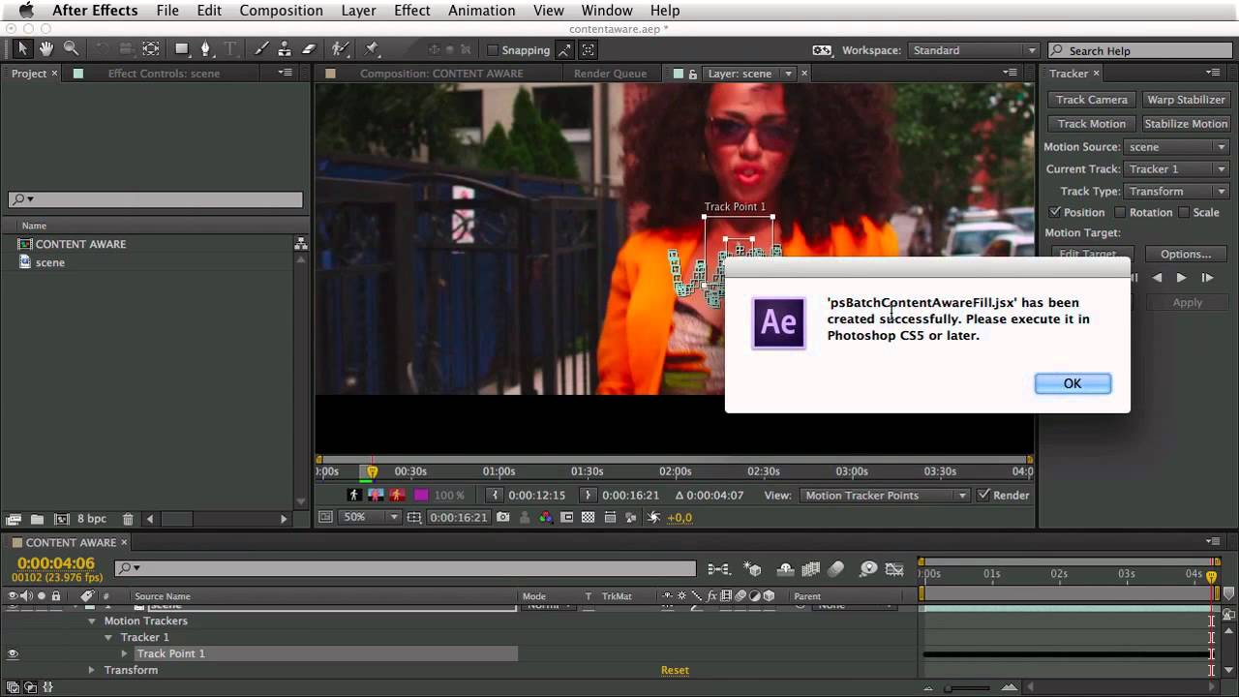The width and height of the screenshot is (1239, 697).
Task: Uncheck the Position checkbox in Tracker
Action: pyautogui.click(x=1054, y=212)
